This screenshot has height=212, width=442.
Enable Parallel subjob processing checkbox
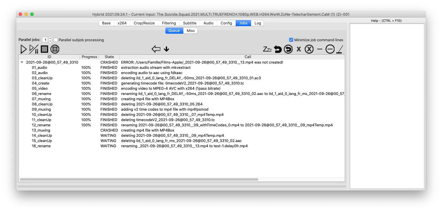pyautogui.click(x=56, y=40)
